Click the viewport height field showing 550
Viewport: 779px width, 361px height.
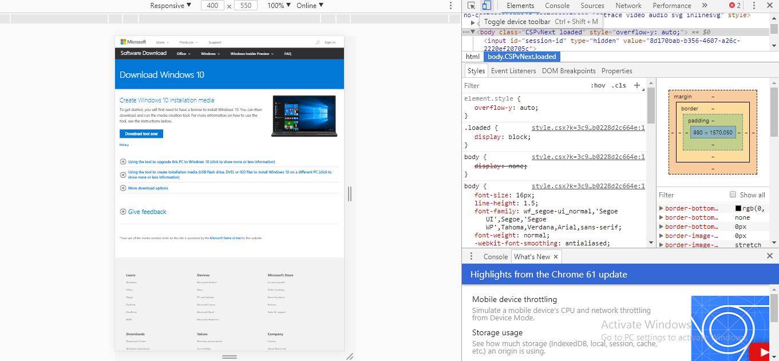[246, 6]
